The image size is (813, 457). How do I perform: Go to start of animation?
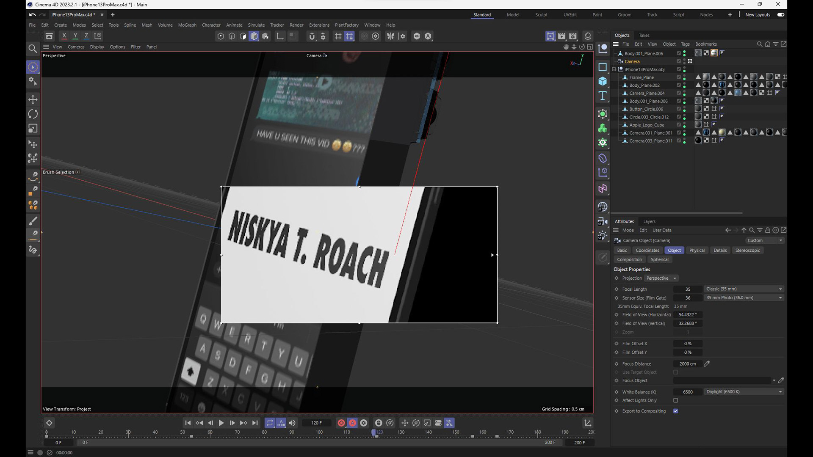(188, 423)
